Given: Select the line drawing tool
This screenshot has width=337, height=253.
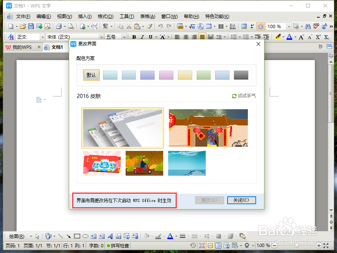Looking at the screenshot, I should coord(61,236).
